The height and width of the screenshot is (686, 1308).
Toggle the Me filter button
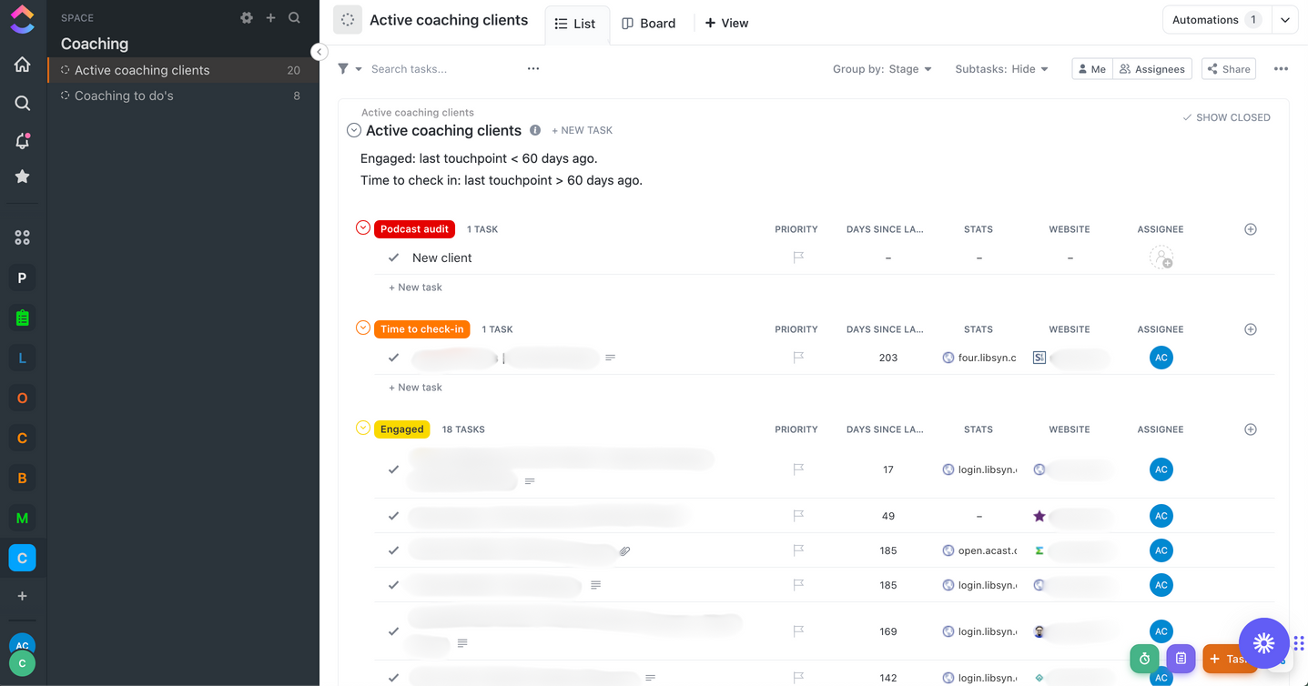coord(1091,69)
